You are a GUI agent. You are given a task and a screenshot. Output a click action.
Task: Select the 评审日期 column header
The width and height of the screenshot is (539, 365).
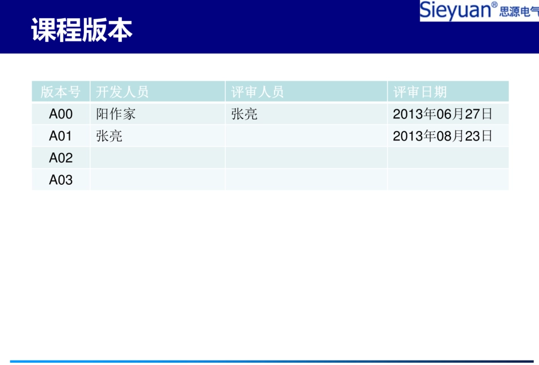[448, 92]
